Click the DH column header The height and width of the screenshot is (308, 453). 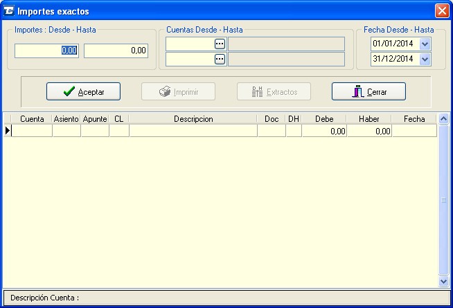click(294, 119)
